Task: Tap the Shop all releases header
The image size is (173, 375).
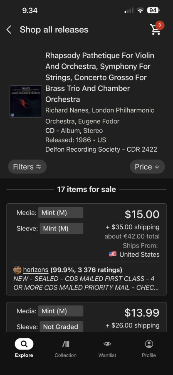Action: pos(54,30)
